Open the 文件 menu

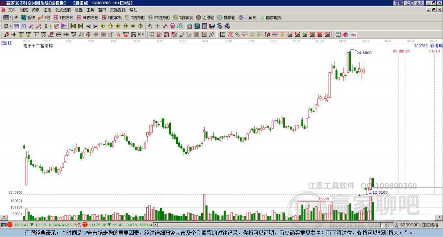click(12, 10)
